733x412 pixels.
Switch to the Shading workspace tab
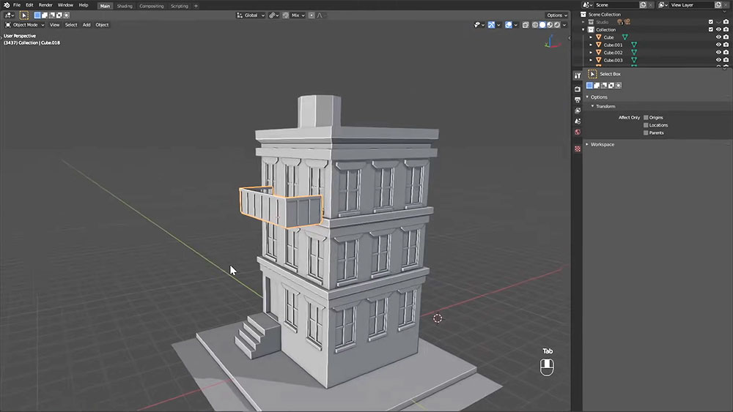click(x=125, y=6)
